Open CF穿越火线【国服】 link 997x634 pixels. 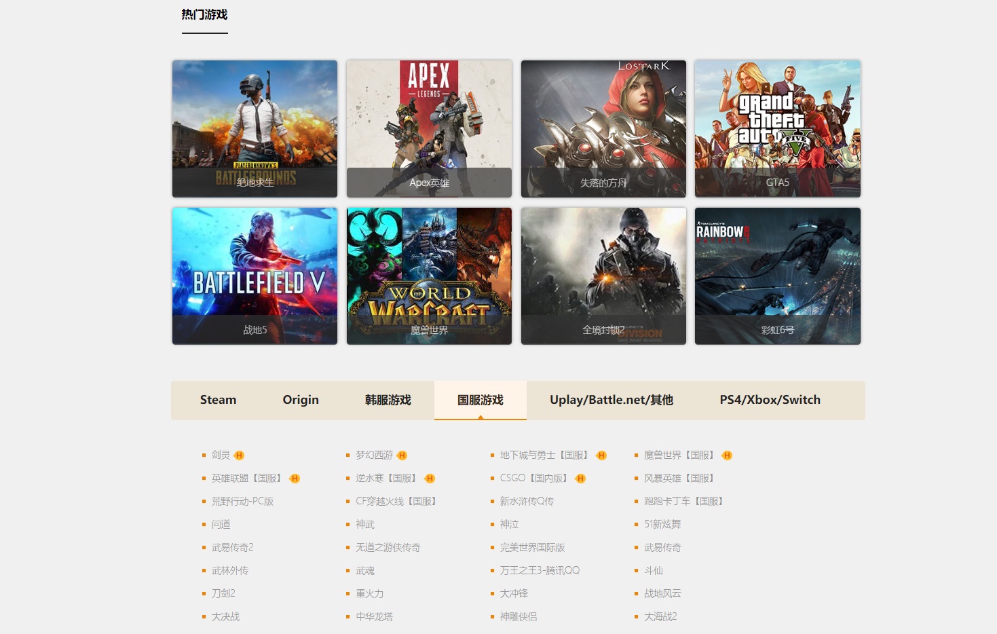[397, 501]
